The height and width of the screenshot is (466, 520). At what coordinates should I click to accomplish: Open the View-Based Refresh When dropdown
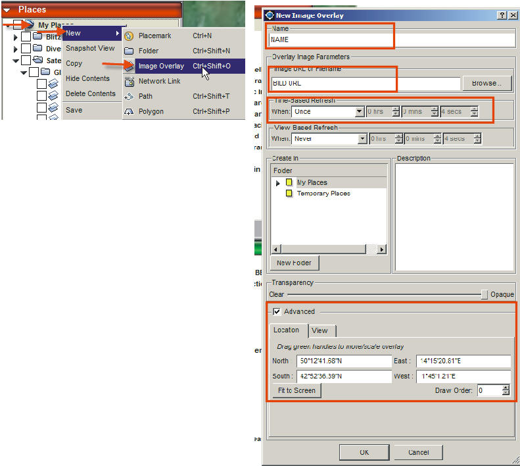[x=362, y=139]
